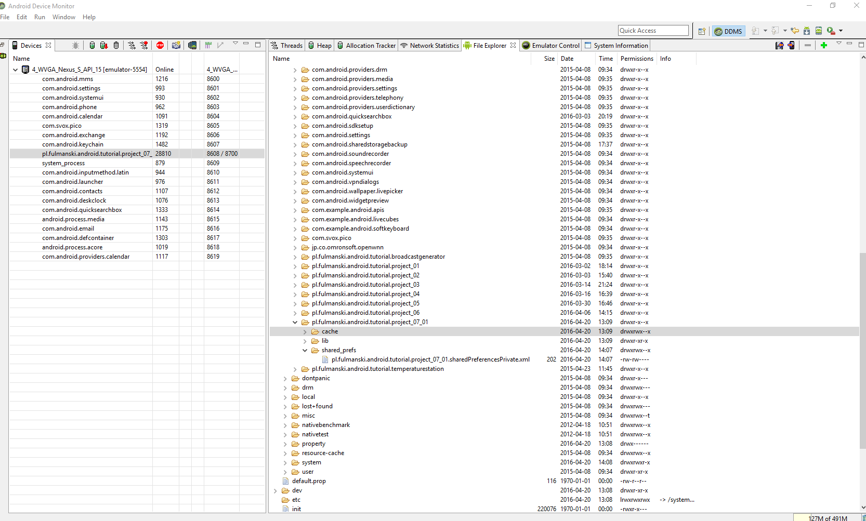Click the OpenGL trace arrow icon
This screenshot has width=866, height=521.
(x=220, y=45)
